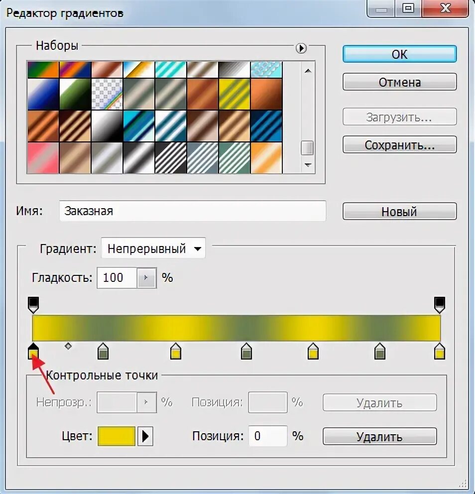Select the purple, orange and blue preset
The height and width of the screenshot is (494, 475).
click(x=75, y=70)
